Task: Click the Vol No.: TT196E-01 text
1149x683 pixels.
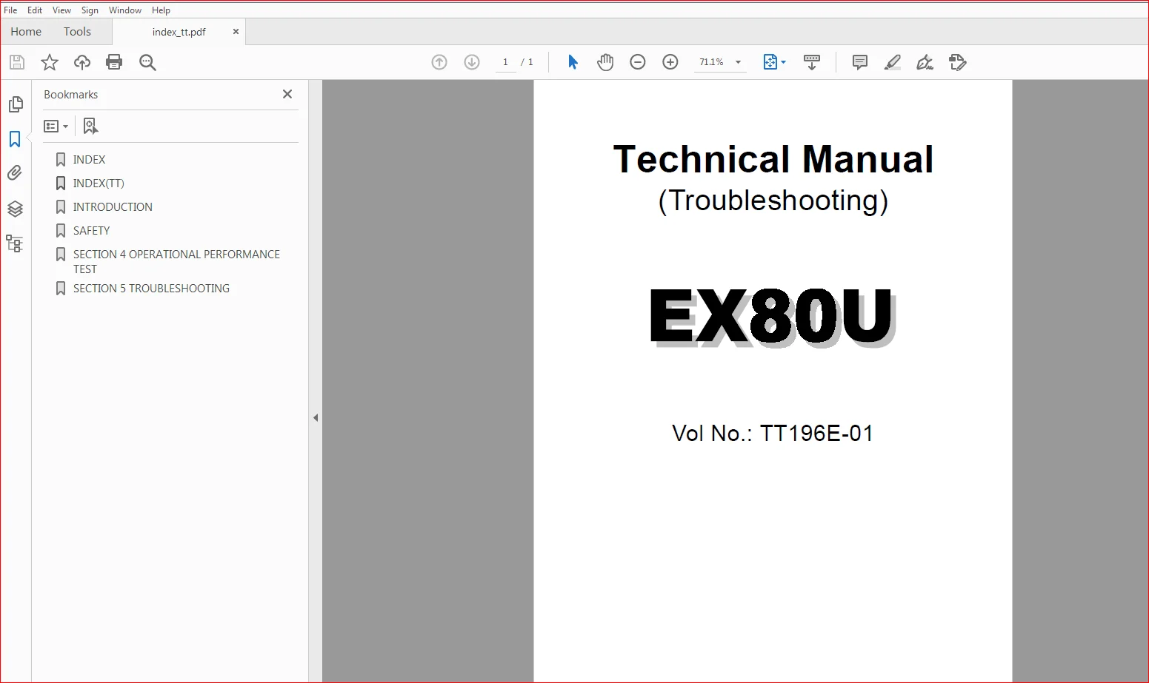Action: tap(773, 433)
